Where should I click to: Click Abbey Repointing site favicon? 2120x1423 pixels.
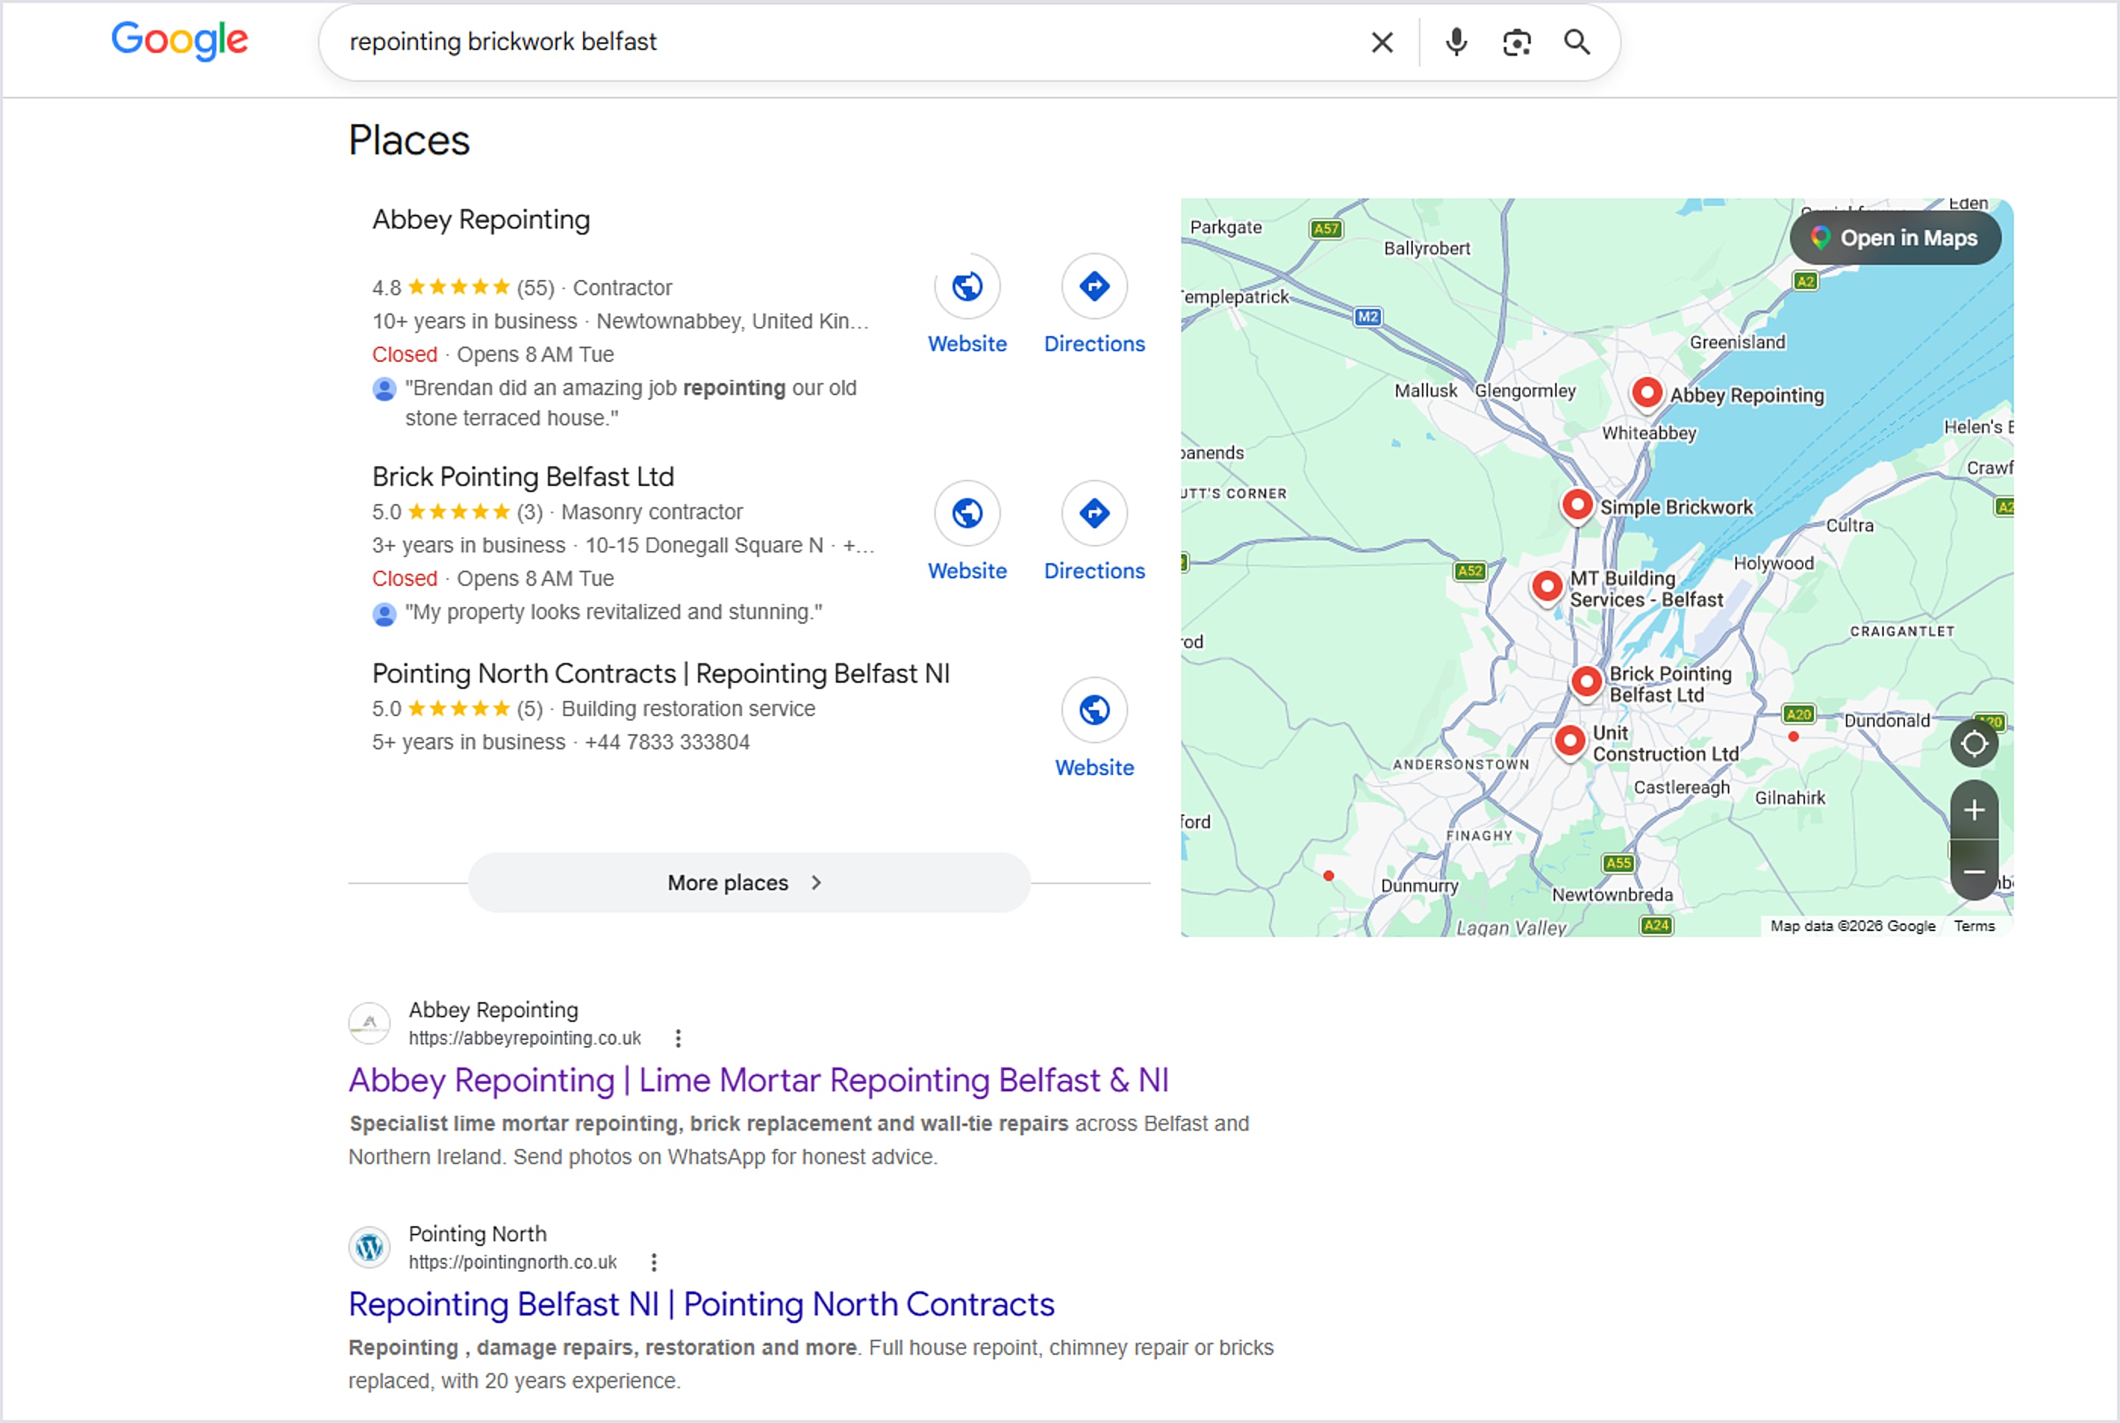(369, 1023)
